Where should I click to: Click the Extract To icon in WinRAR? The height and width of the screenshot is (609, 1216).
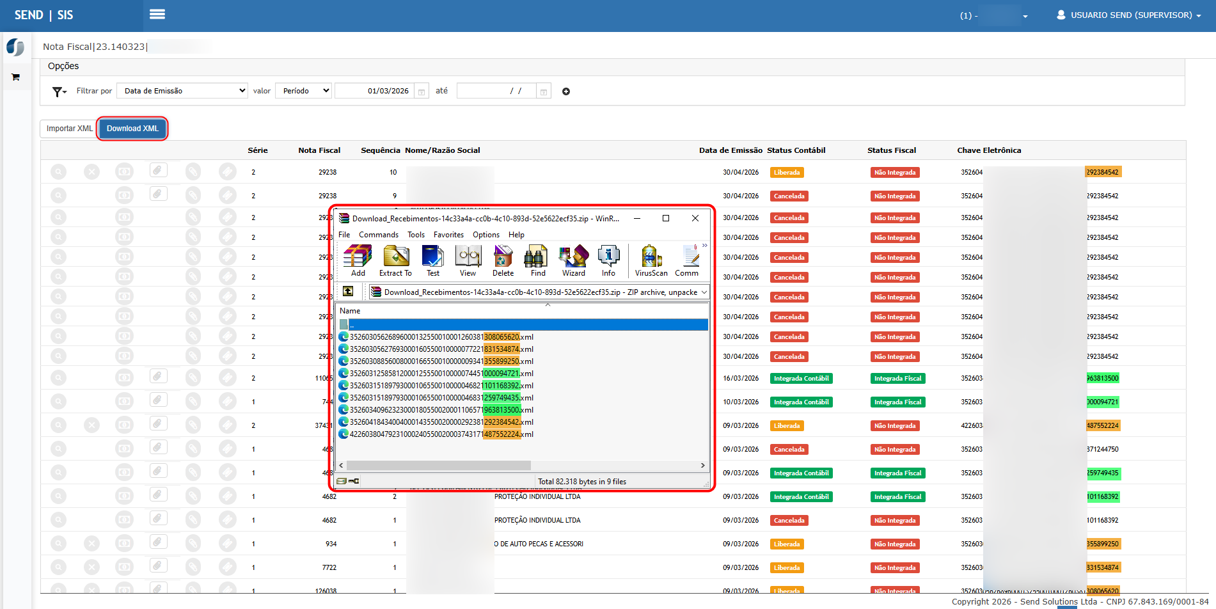pos(396,257)
